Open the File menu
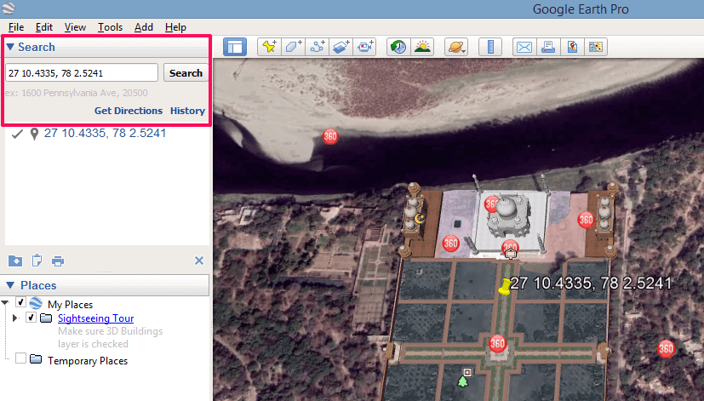 click(16, 27)
